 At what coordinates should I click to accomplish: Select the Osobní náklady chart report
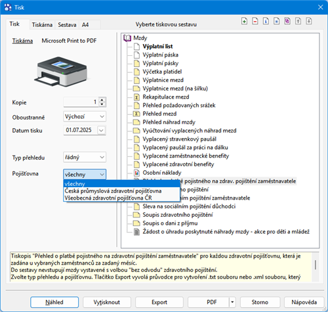(x=162, y=173)
